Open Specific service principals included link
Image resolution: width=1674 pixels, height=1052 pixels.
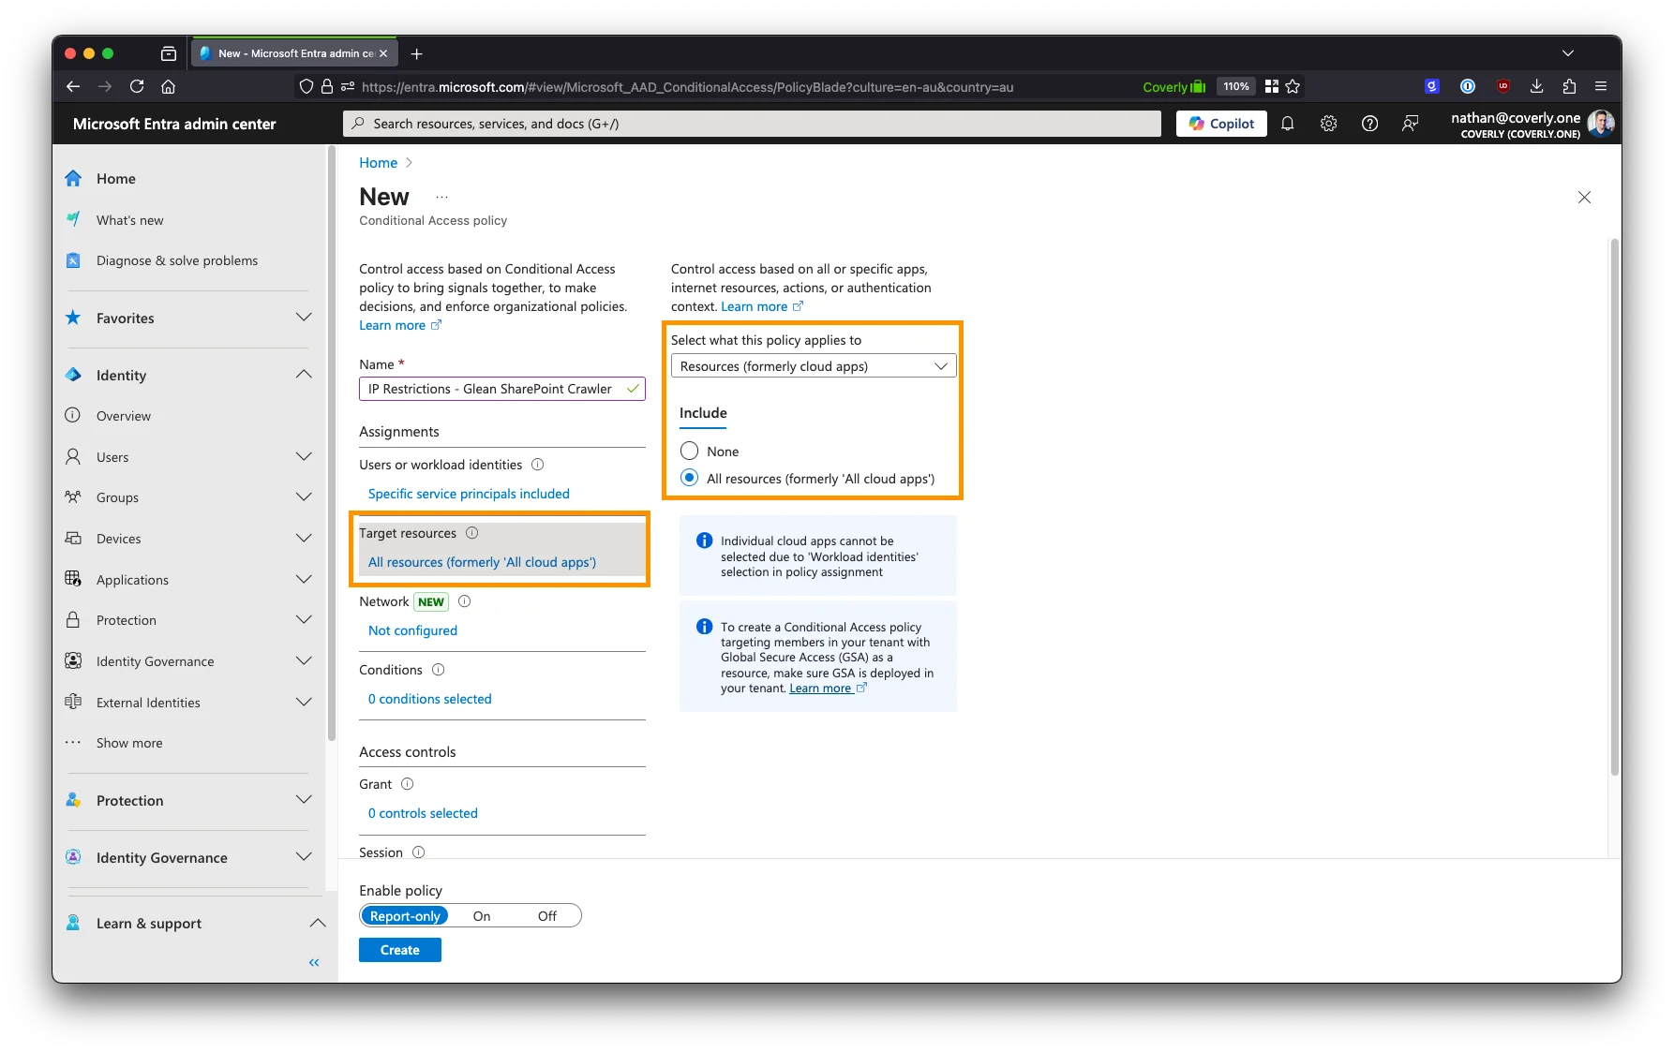point(469,494)
